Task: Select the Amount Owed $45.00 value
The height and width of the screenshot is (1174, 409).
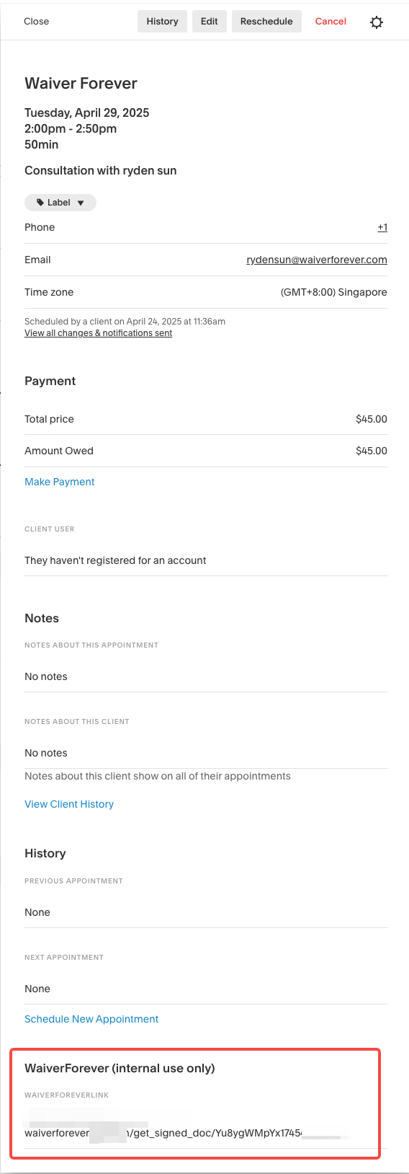Action: [372, 451]
